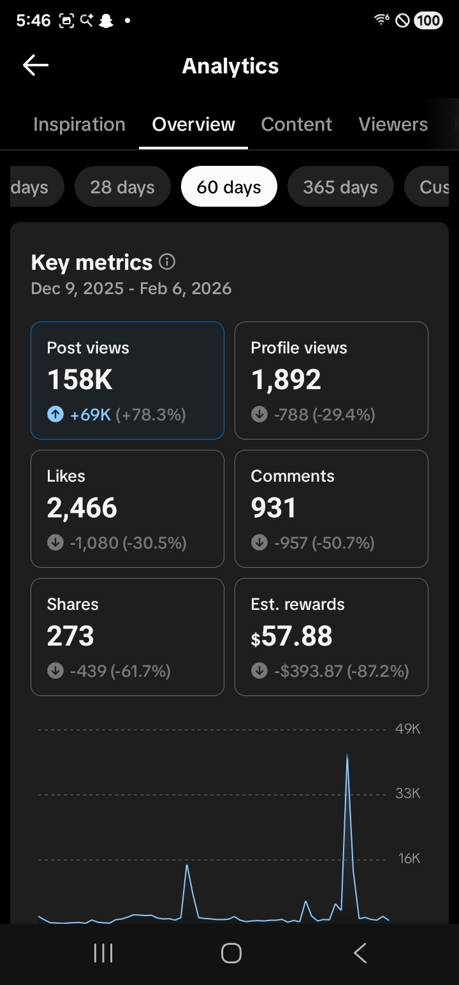Tap the battery indicator showing 100
This screenshot has width=459, height=985.
click(x=428, y=20)
